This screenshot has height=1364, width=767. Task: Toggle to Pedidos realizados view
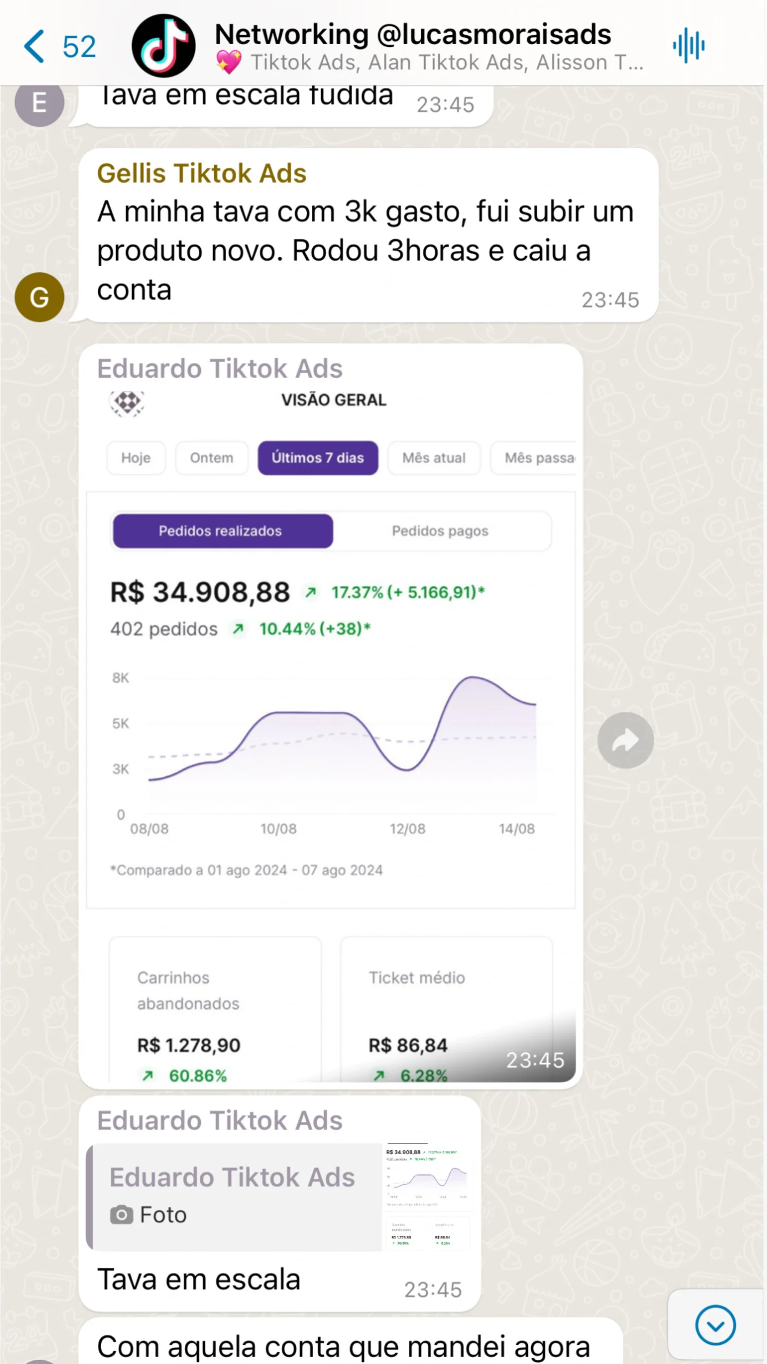(221, 531)
